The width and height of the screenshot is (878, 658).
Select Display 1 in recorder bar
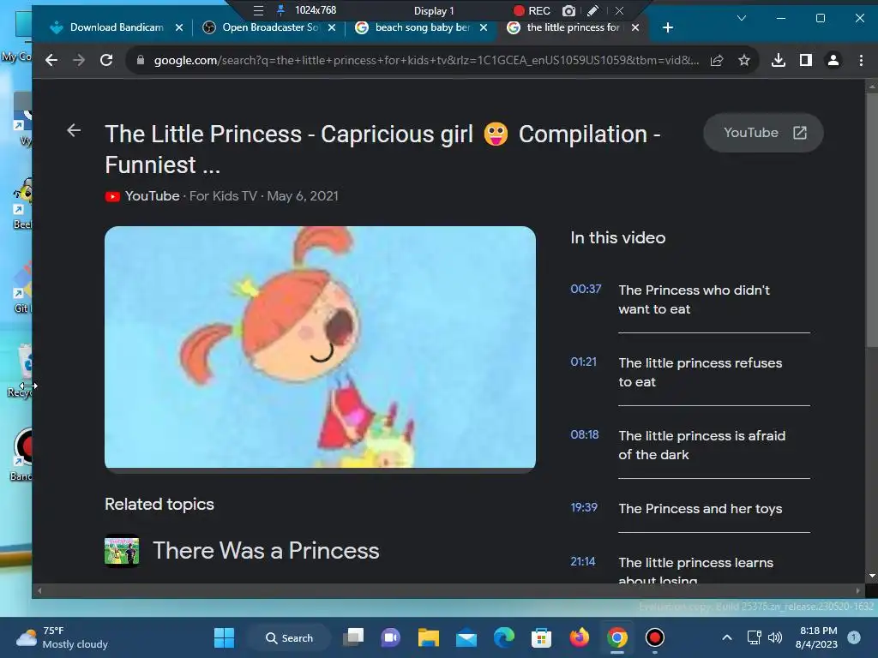(434, 10)
